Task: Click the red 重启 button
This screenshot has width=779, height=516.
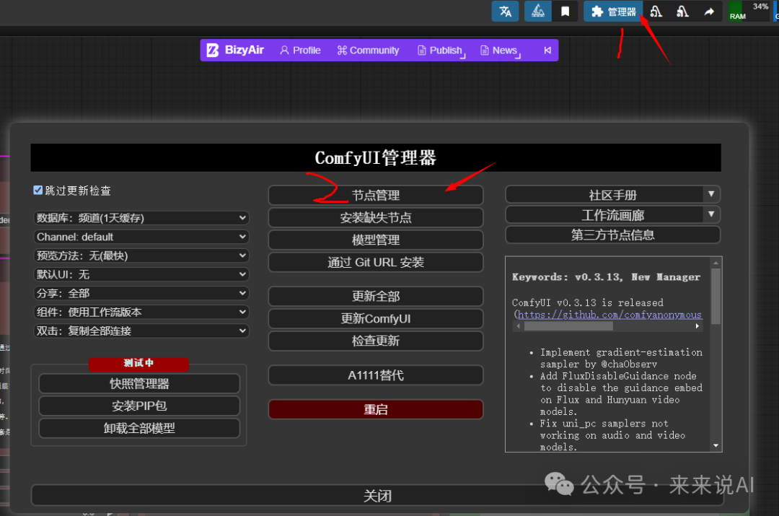Action: tap(376, 410)
